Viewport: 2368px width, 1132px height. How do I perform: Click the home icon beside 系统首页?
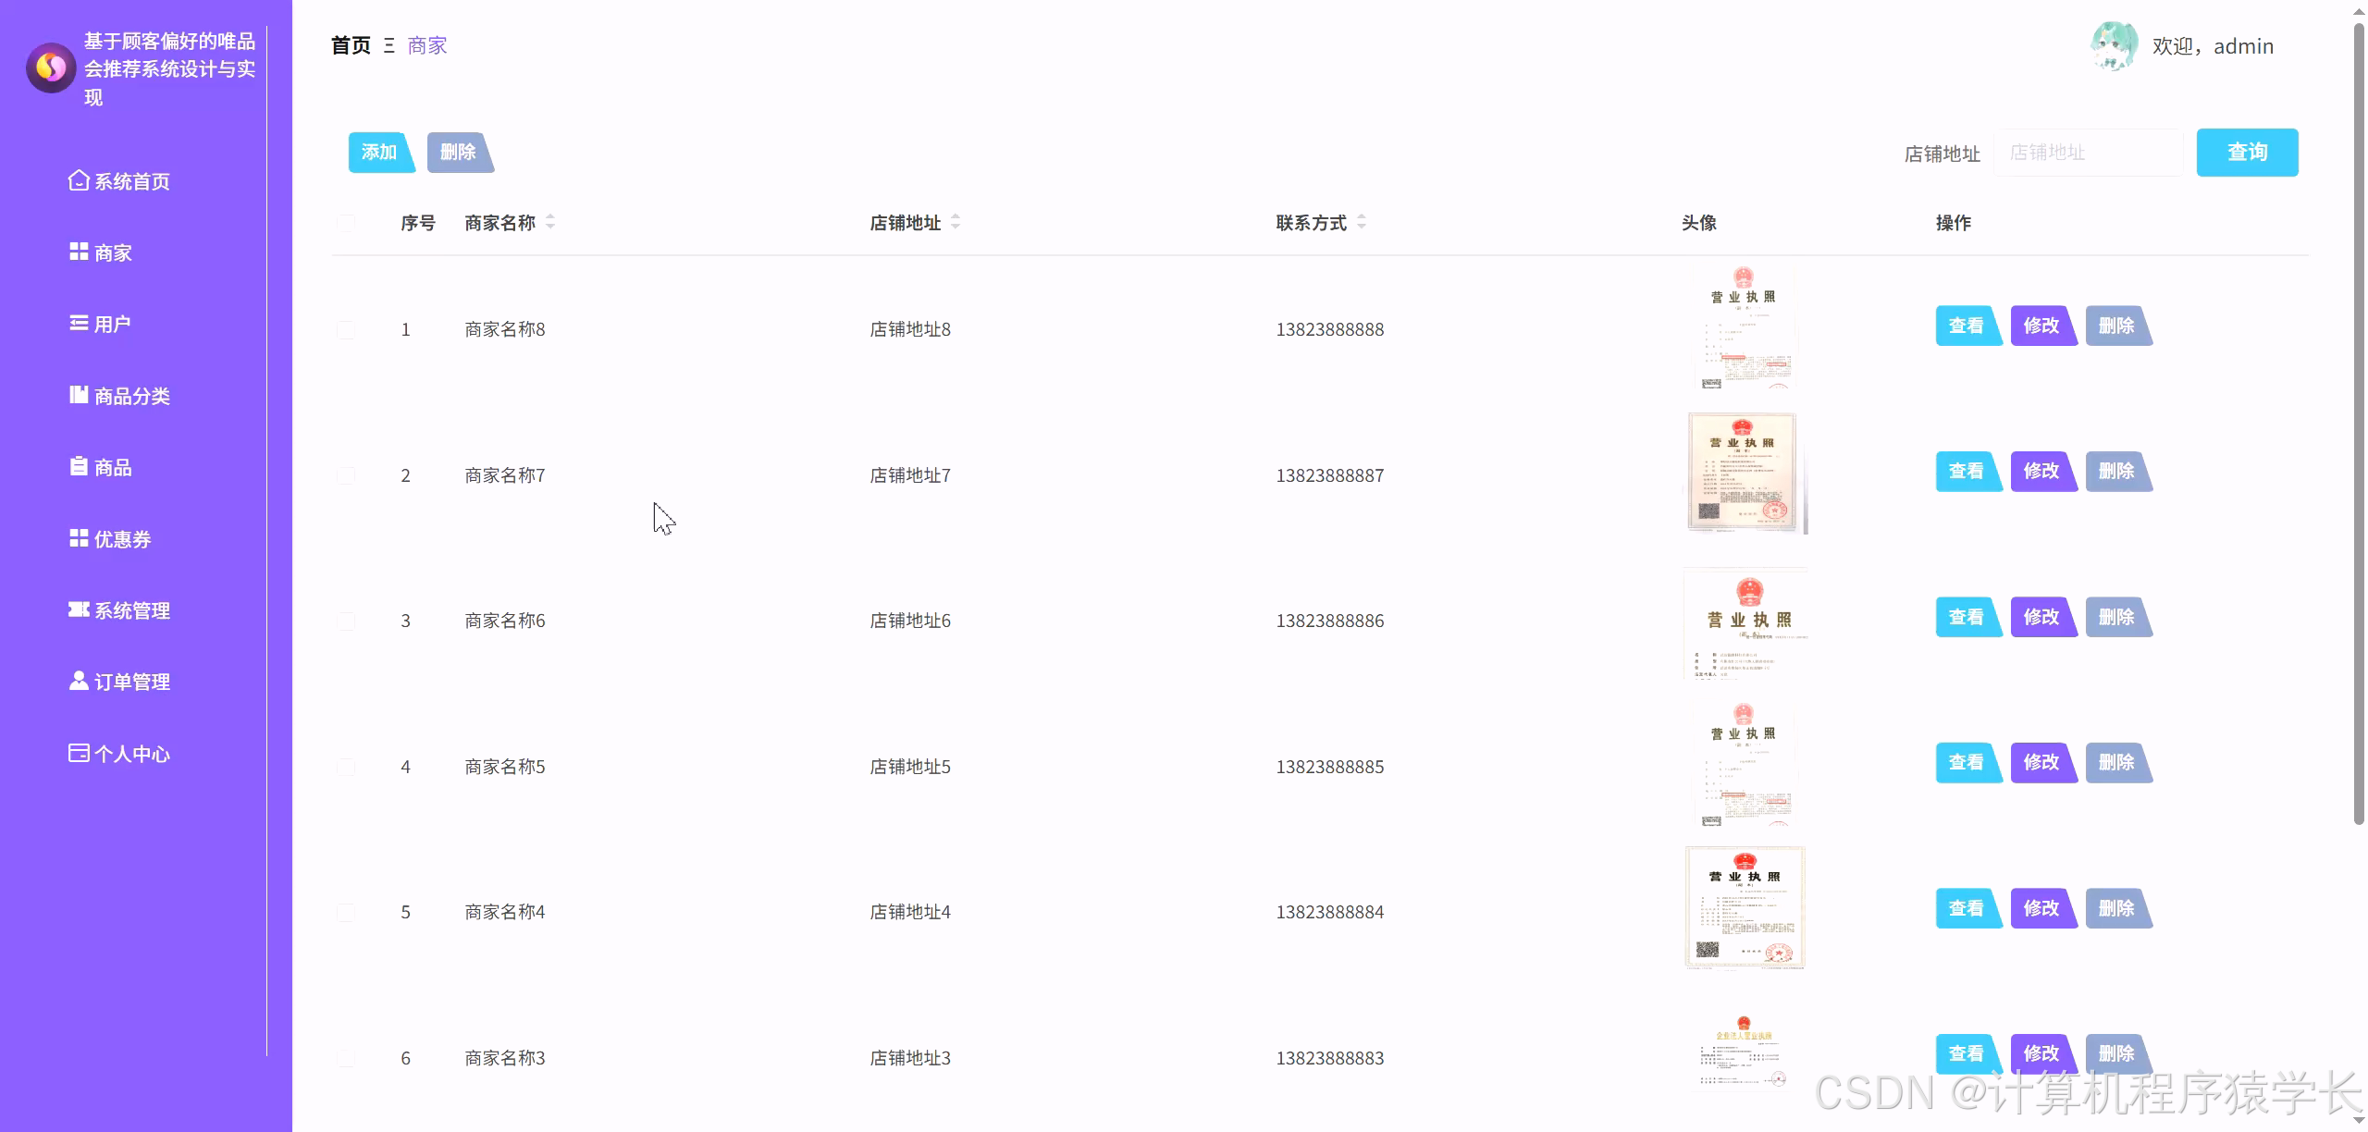click(79, 180)
